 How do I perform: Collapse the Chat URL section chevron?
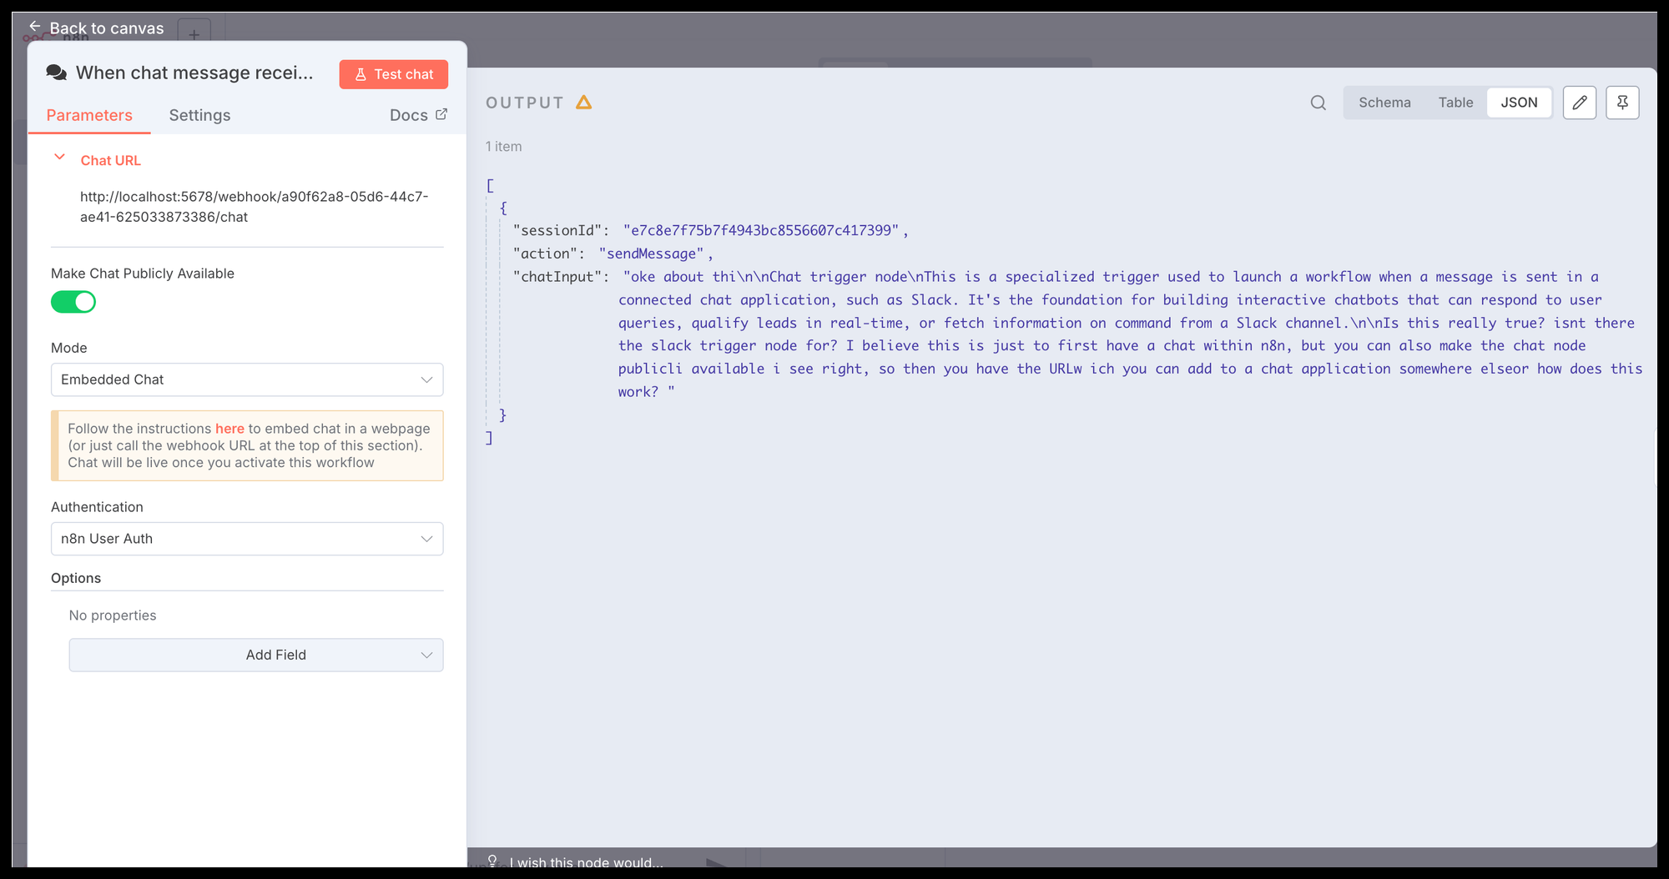(59, 157)
